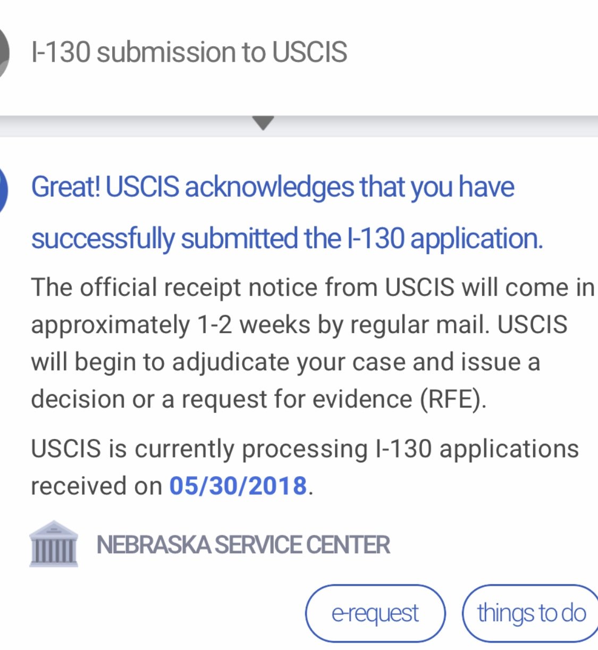Select the NEBRASKA SERVICE CENTER label
The image size is (598, 650).
click(x=243, y=545)
